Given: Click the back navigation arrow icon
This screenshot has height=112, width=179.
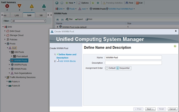Looking at the screenshot, I should [x=57, y=3].
